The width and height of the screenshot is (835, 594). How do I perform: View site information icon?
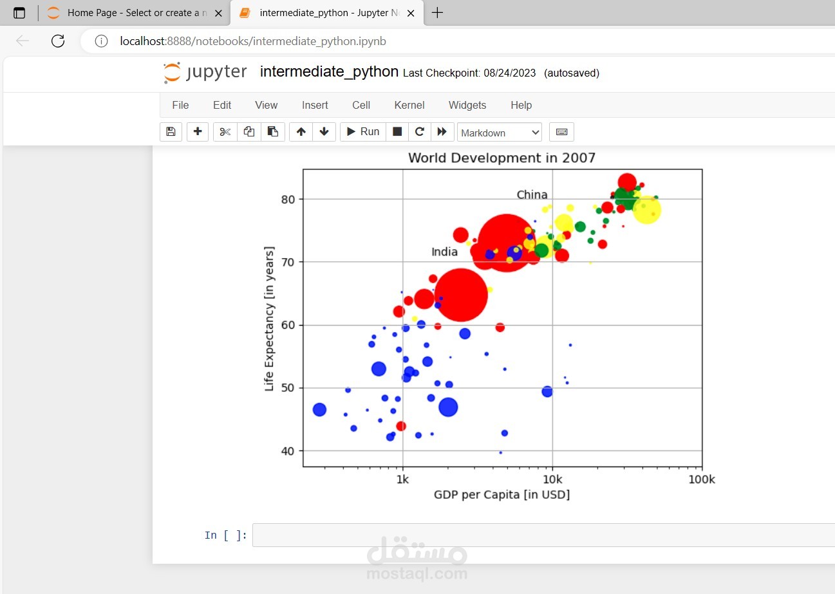(101, 41)
